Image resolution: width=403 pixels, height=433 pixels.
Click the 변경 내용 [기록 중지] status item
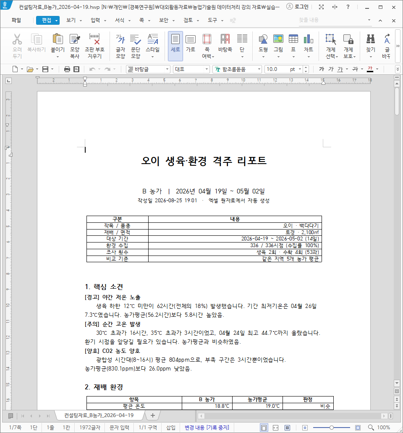click(207, 428)
